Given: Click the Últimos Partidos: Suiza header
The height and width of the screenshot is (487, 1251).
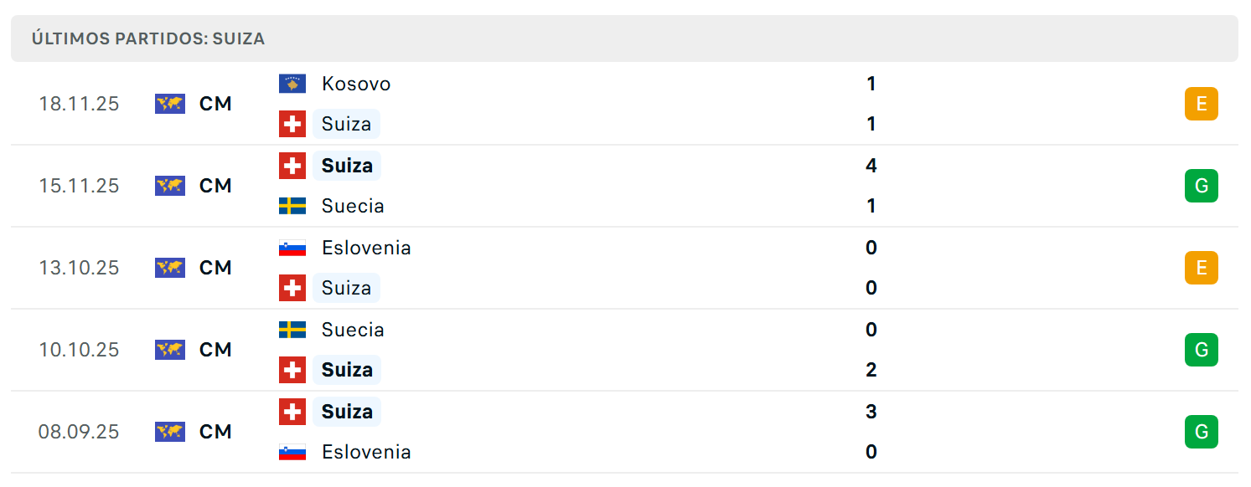Looking at the screenshot, I should 148,38.
